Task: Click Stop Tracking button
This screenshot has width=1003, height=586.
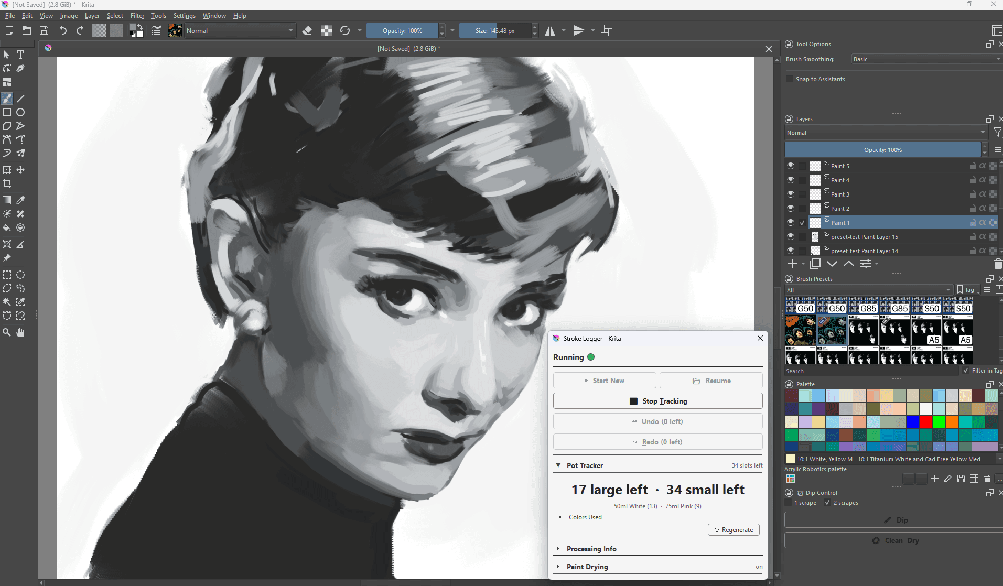Action: [x=658, y=401]
